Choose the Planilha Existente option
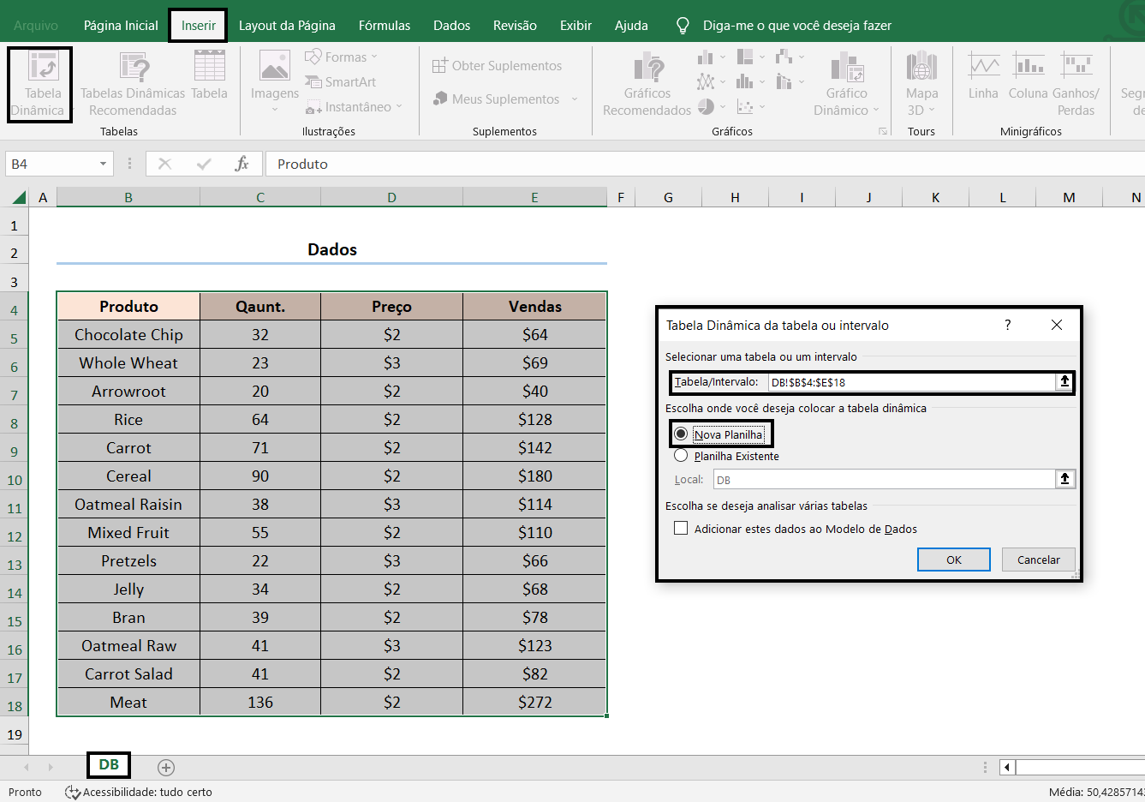1145x802 pixels. (x=681, y=455)
